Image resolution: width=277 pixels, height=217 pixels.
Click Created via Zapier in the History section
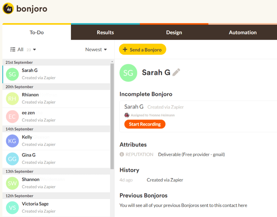165,180
